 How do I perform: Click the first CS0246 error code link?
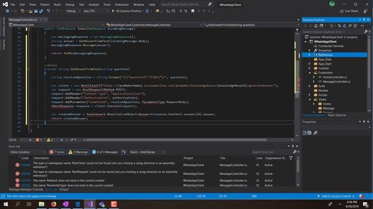pos(26,165)
